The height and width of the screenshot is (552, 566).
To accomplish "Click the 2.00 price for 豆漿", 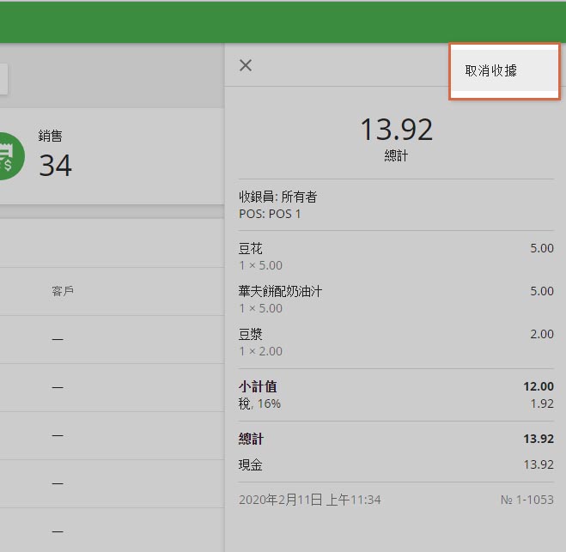I will [542, 334].
